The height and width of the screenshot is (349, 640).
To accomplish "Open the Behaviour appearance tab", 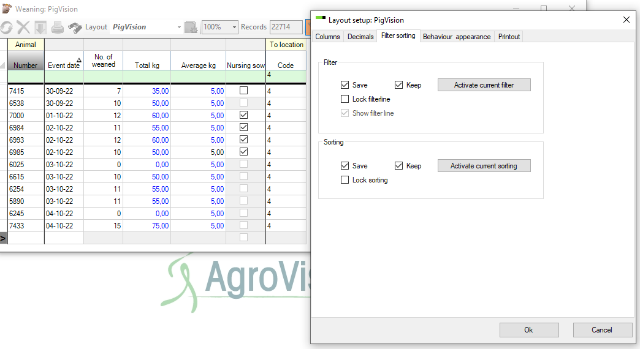I will click(457, 37).
